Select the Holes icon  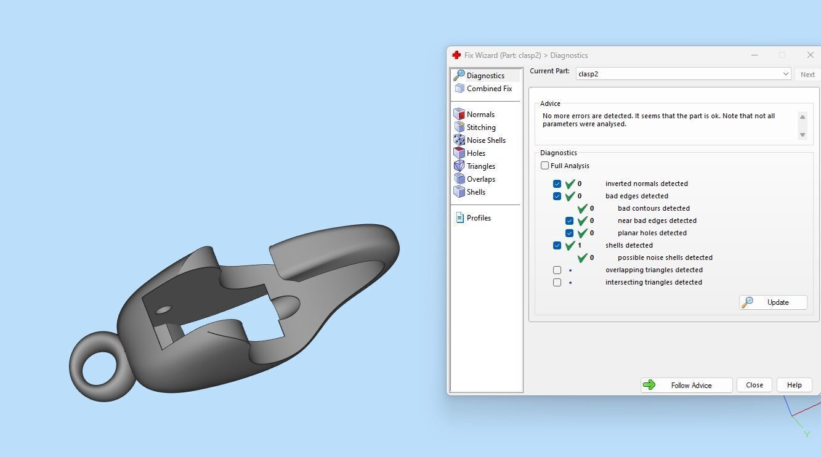tap(459, 153)
